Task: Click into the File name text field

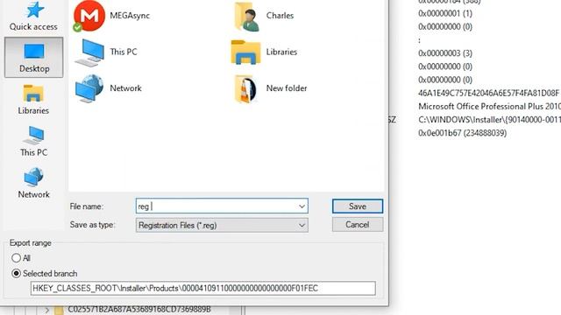Action: [222, 206]
